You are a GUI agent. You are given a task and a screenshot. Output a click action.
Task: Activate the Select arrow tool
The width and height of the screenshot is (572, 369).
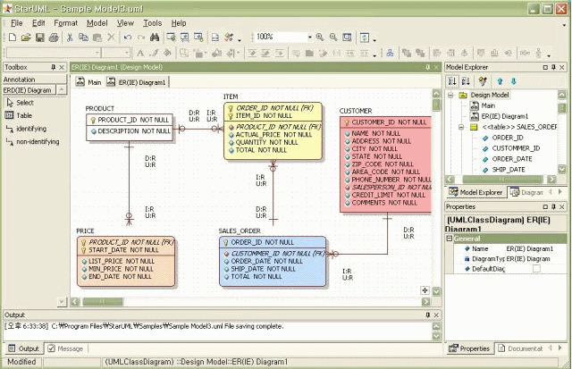(24, 103)
